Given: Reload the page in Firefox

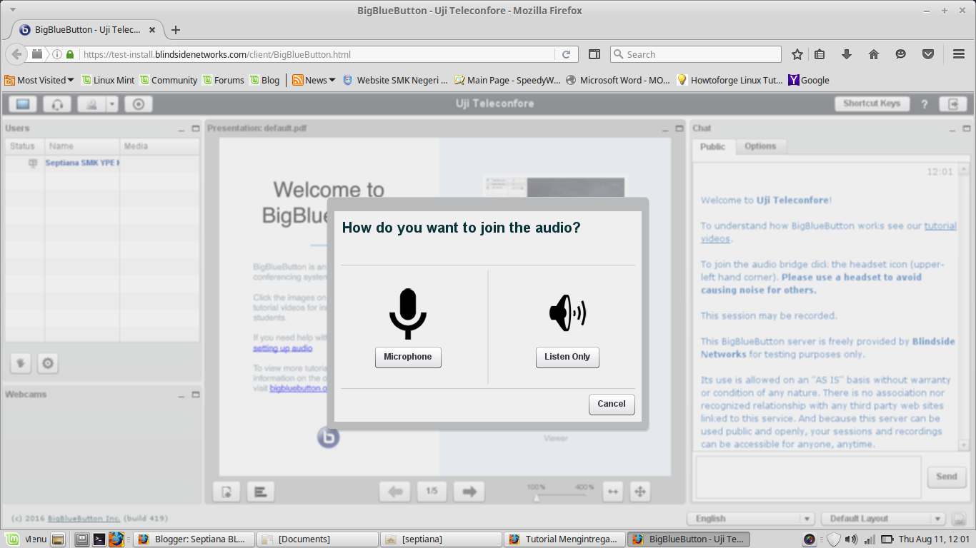Looking at the screenshot, I should tap(566, 54).
